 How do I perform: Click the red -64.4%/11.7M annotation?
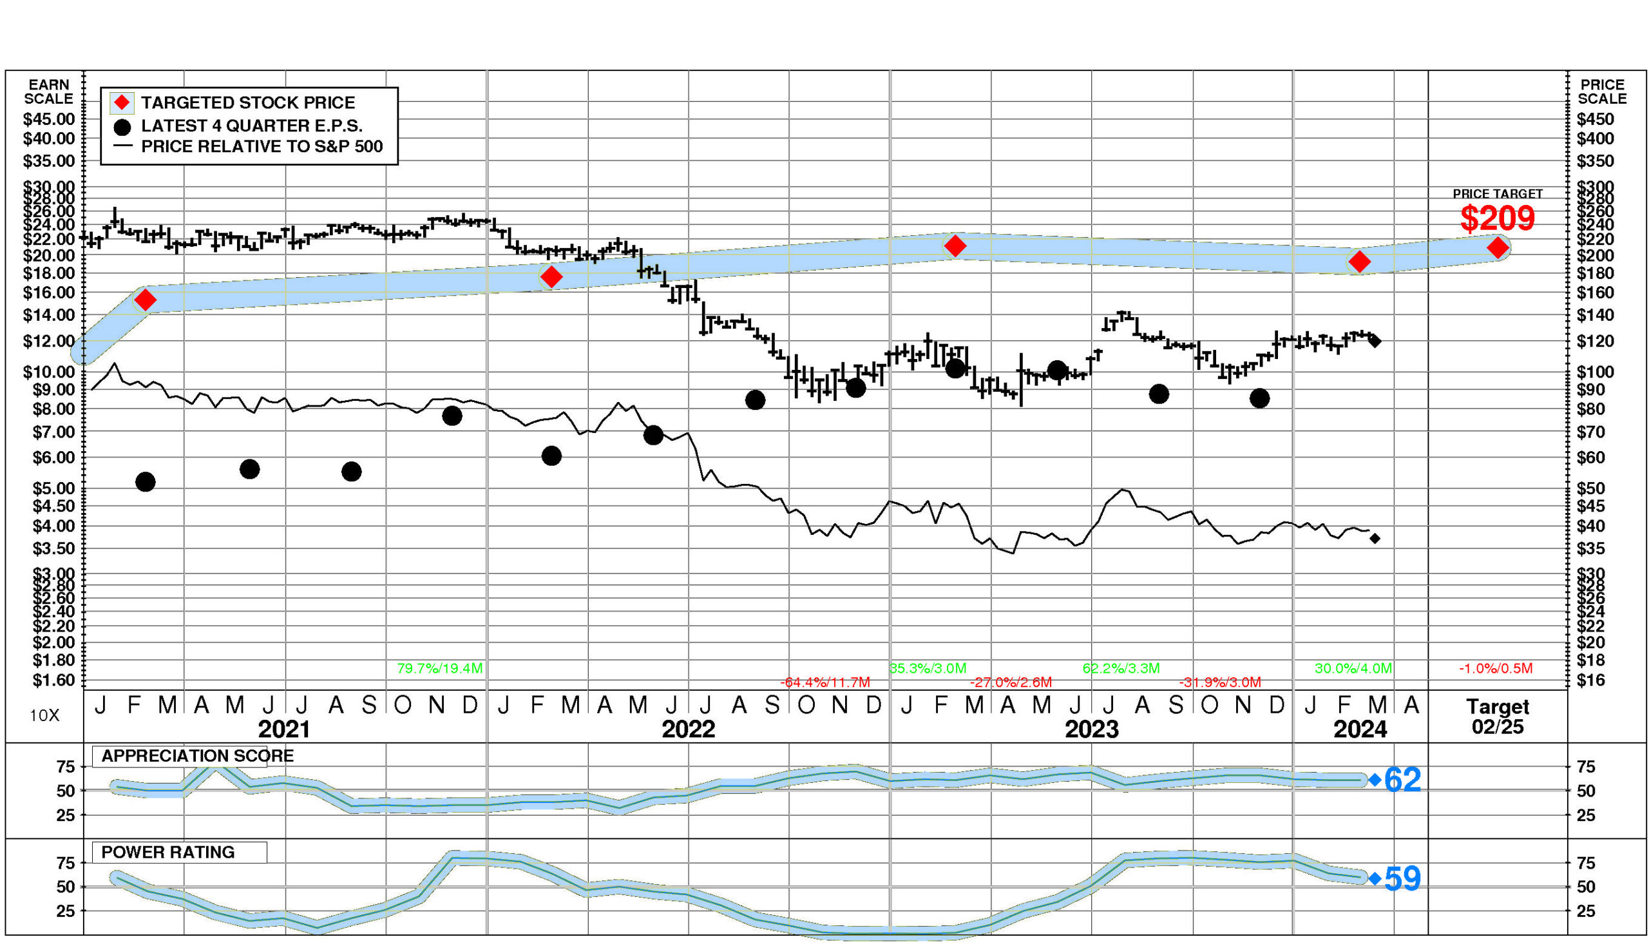pos(825,682)
